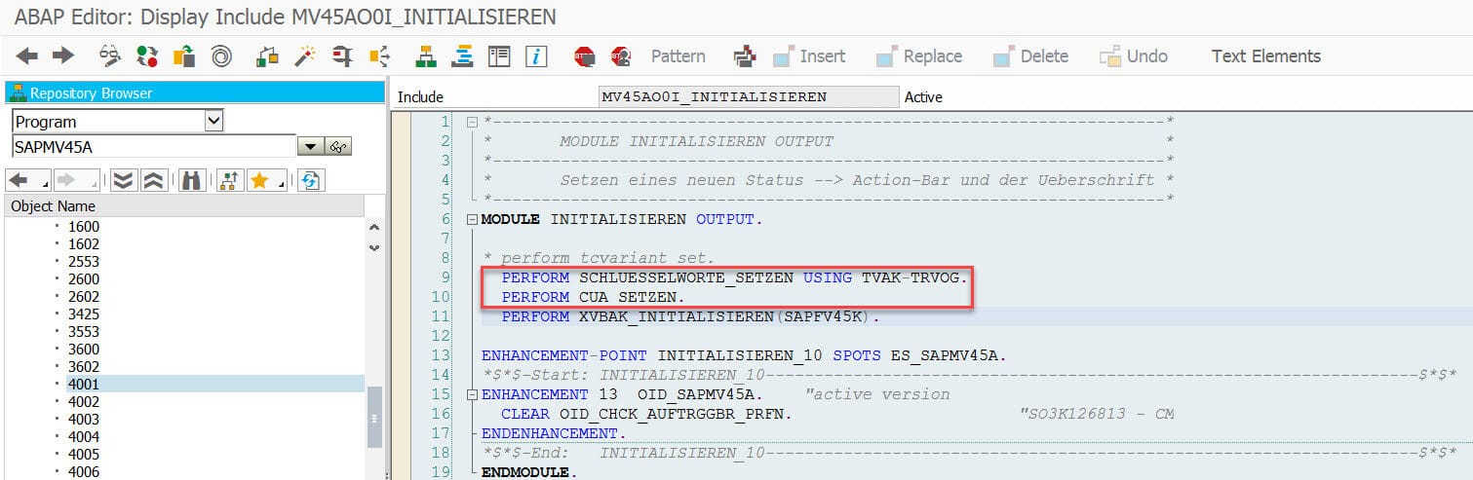
Task: Open the Program object type dropdown
Action: 214,122
